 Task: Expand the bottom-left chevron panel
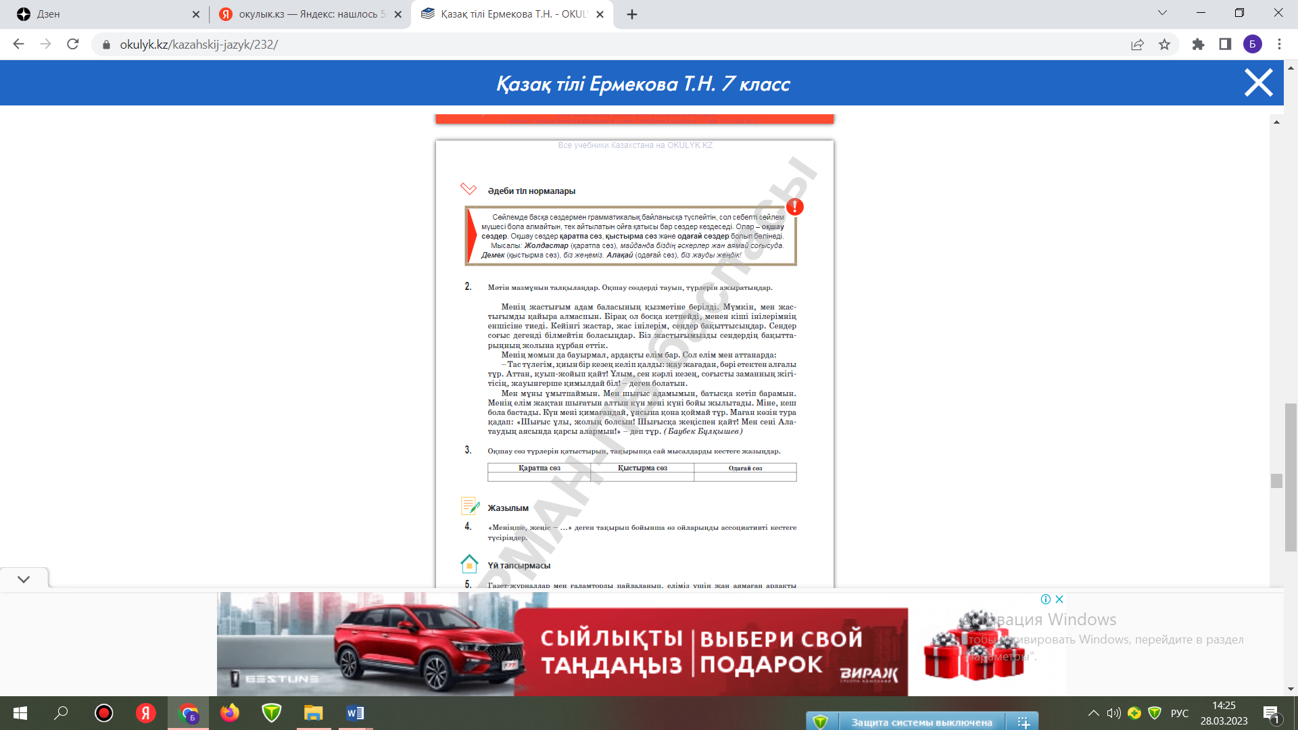pyautogui.click(x=24, y=579)
